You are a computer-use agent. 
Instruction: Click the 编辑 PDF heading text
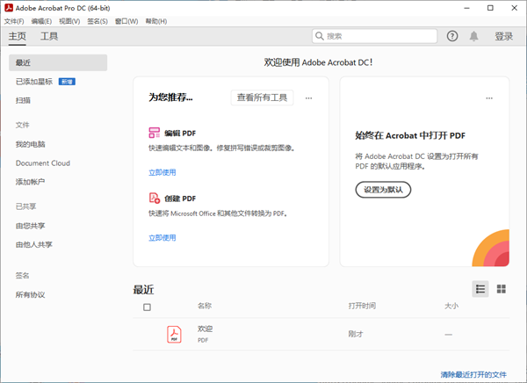coord(180,134)
